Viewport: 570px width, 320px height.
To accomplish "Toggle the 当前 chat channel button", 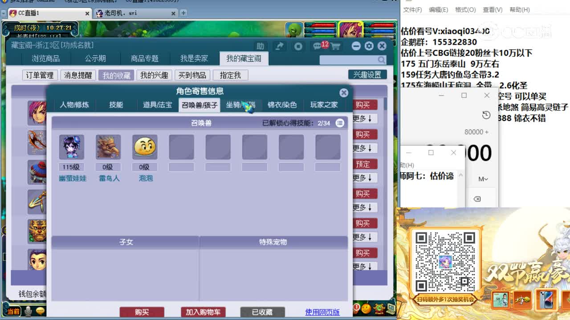I will 13,312.
